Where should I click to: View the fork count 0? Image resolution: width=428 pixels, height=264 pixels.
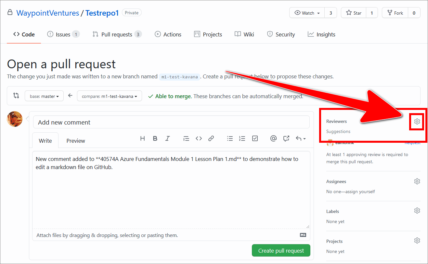tap(414, 13)
